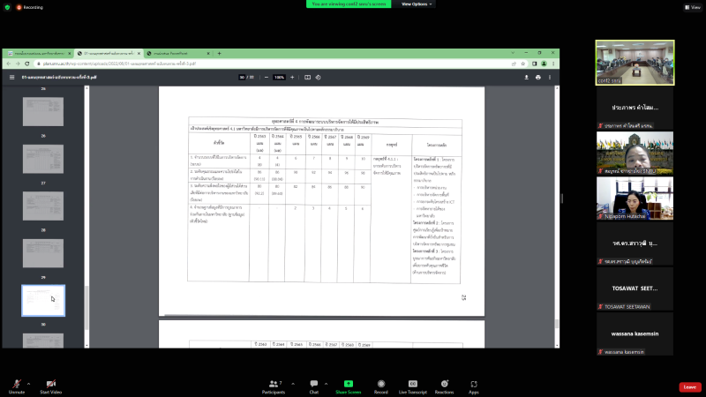Enable Live Transcript captions

tap(412, 384)
